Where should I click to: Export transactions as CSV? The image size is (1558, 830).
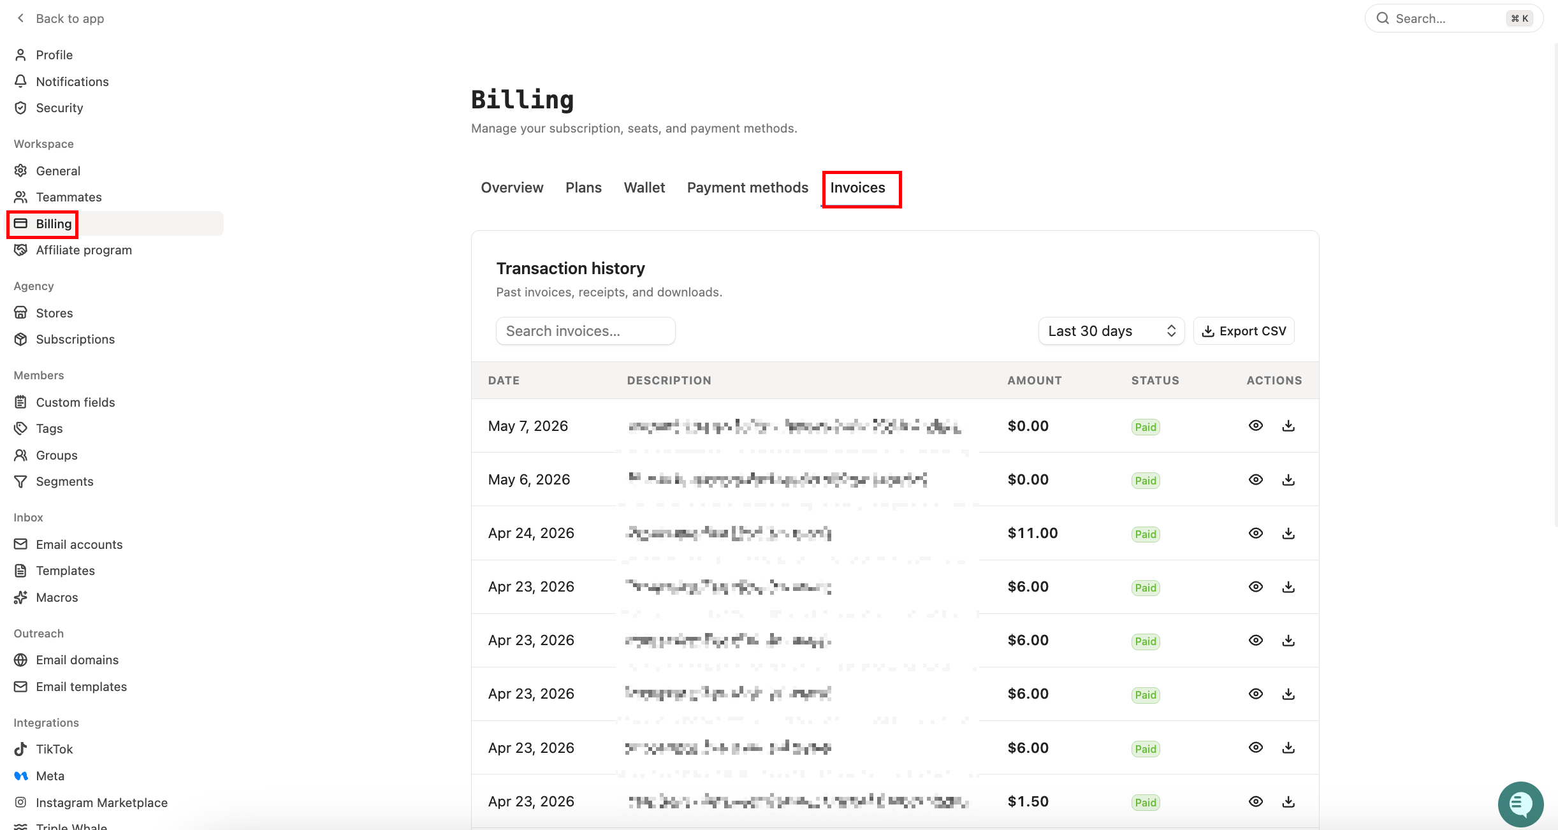[1244, 331]
